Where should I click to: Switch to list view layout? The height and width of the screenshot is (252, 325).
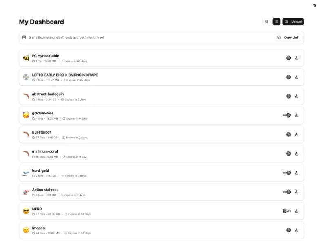click(276, 22)
